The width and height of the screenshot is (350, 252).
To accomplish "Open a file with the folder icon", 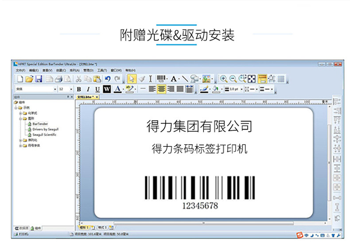I will [x=29, y=79].
